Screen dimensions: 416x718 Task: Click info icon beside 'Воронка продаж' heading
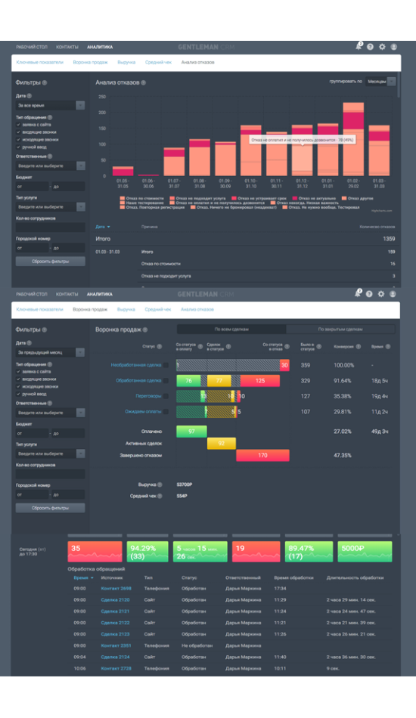(145, 330)
